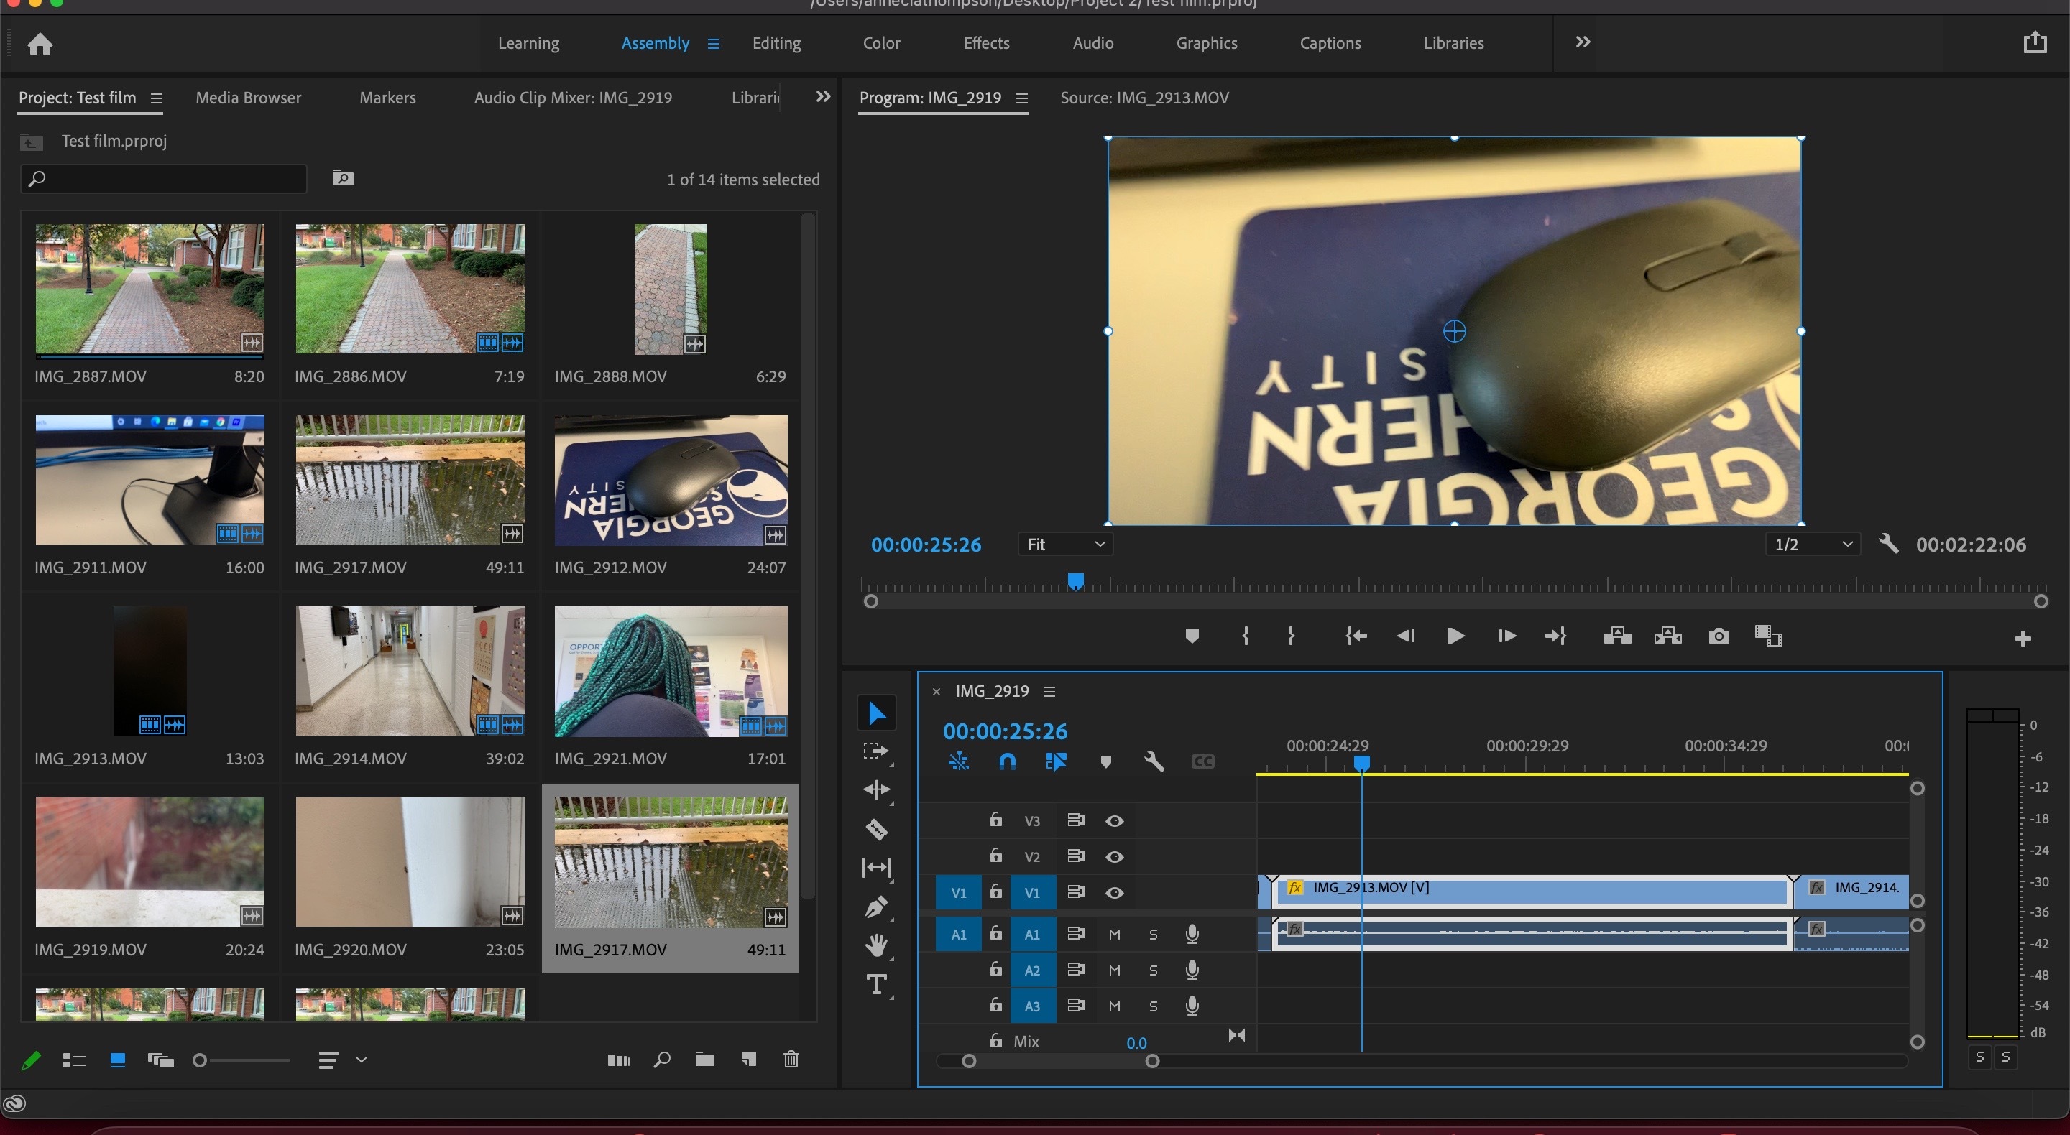
Task: Mute audio track A1
Action: [1114, 934]
